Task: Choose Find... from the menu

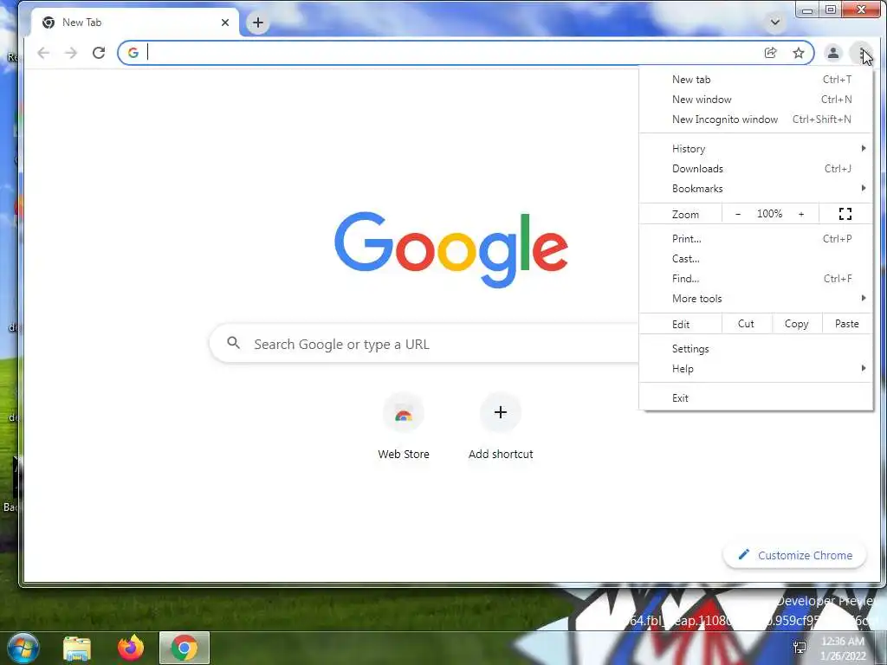Action: click(756, 278)
